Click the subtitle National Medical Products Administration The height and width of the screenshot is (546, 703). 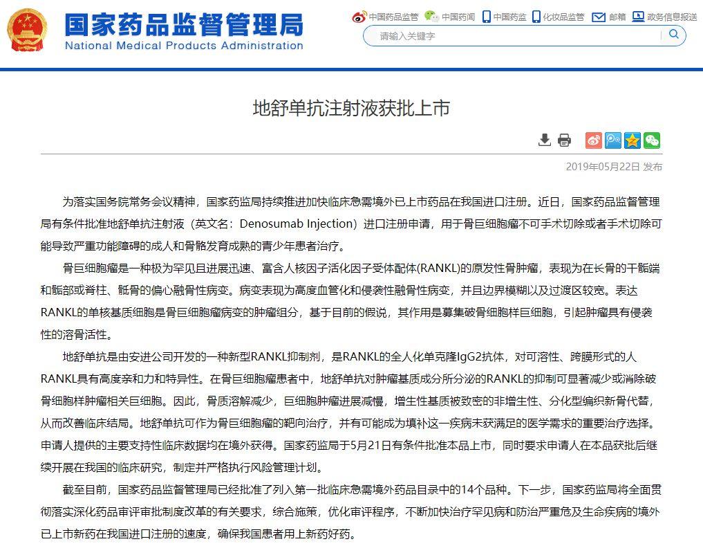pos(185,46)
